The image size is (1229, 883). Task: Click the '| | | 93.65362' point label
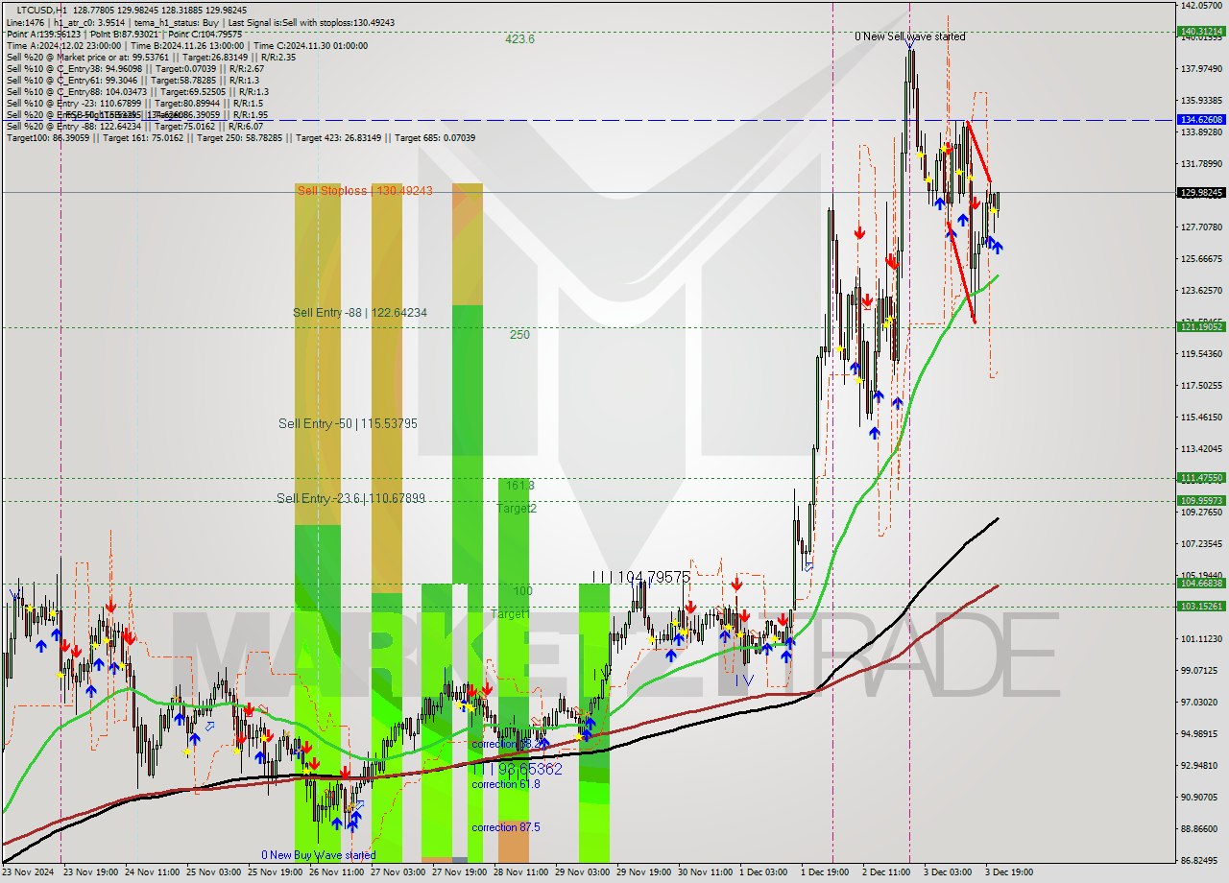click(516, 769)
